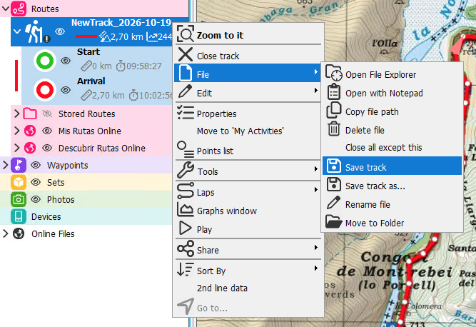Click the Points list icon
The height and width of the screenshot is (327, 476).
coord(186,149)
